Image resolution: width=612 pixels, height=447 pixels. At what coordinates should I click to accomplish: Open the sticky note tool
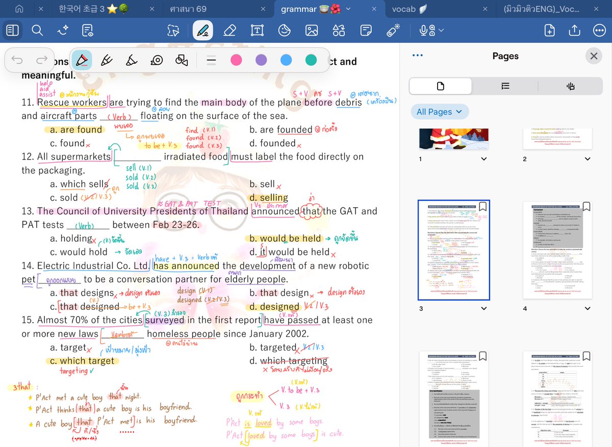(x=366, y=31)
